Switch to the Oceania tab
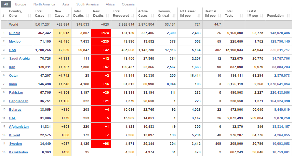The width and height of the screenshot is (292, 156). pos(128,4)
